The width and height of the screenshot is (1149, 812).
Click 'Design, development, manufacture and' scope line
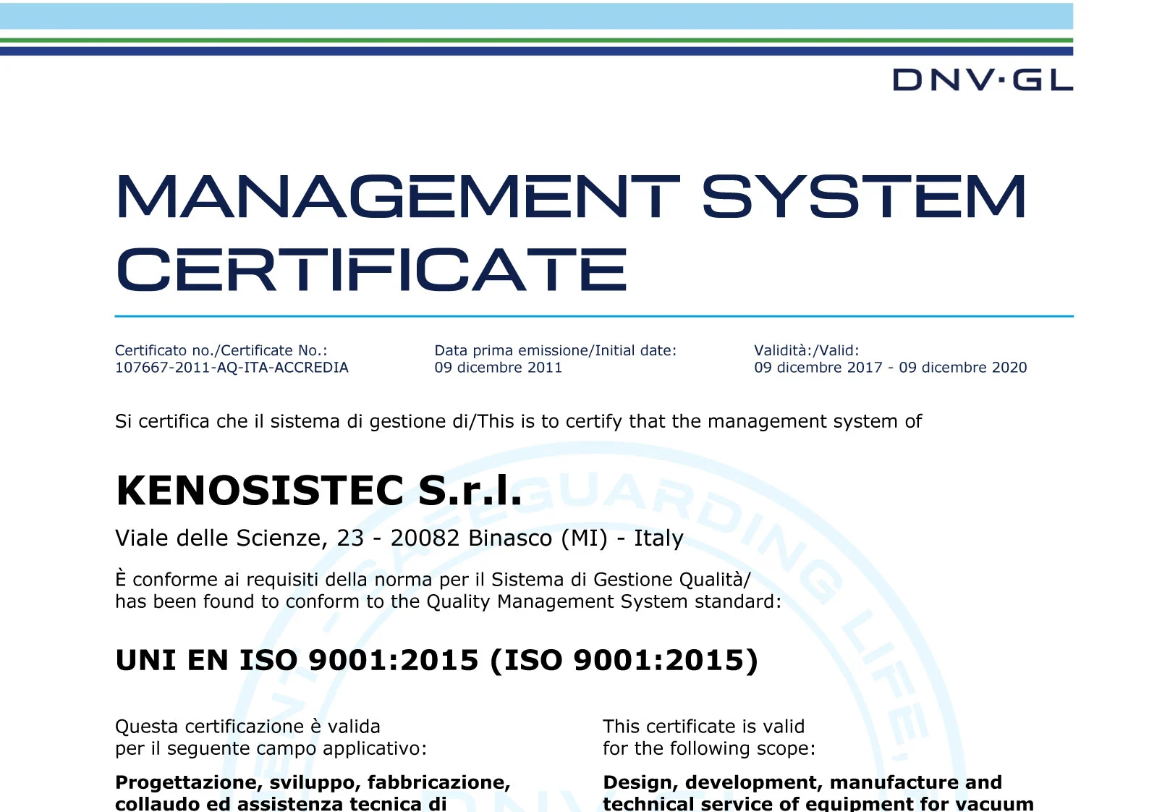tap(802, 783)
